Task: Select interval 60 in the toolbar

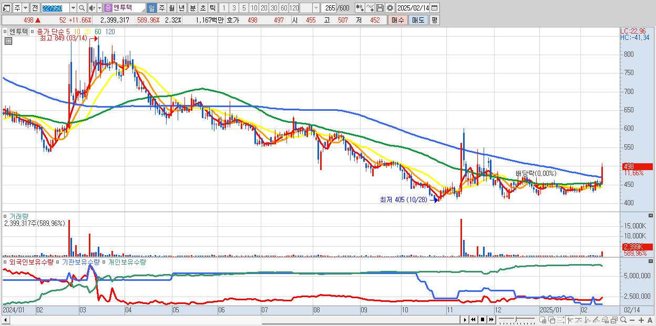Action: [284, 8]
